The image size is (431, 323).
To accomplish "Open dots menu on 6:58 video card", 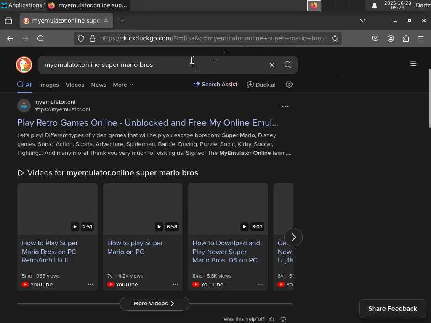I will (x=176, y=285).
